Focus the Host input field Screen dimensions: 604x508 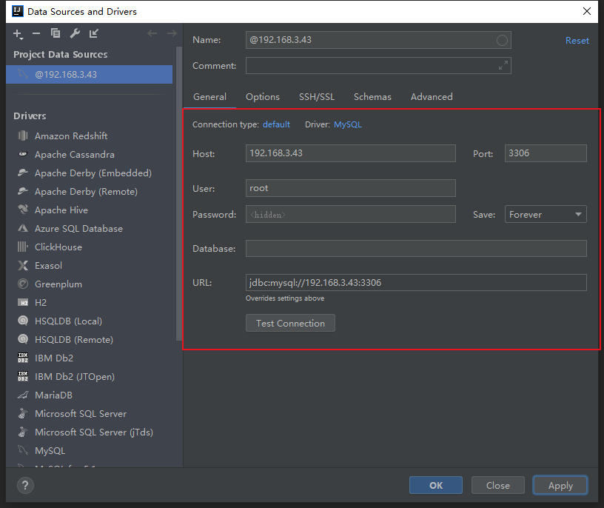(x=351, y=153)
